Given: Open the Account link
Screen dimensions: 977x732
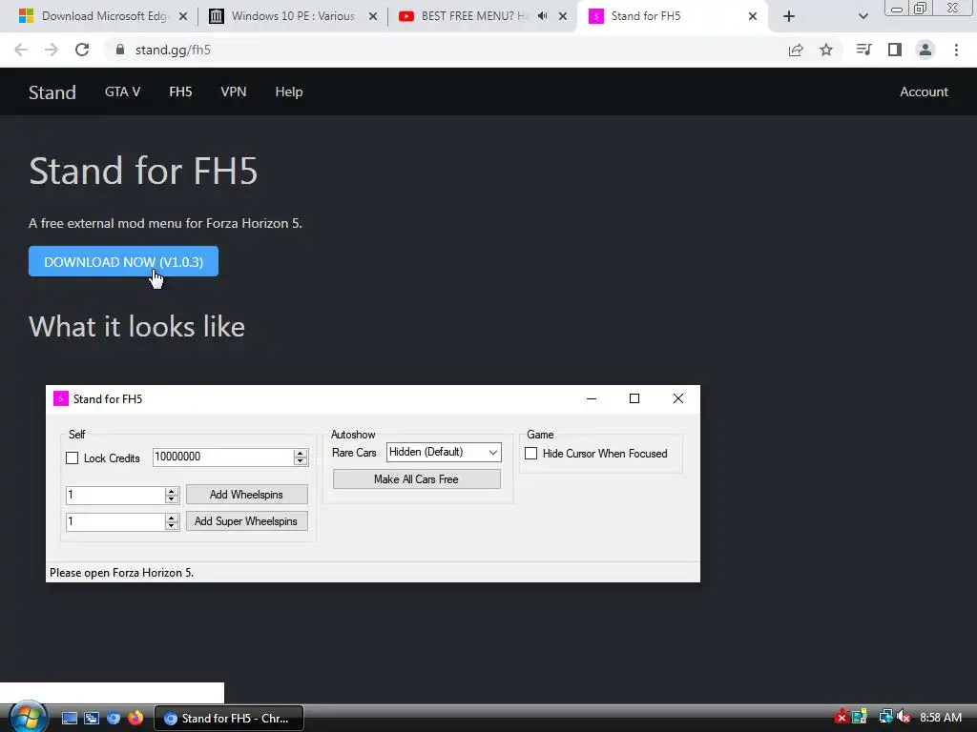Looking at the screenshot, I should pos(924,91).
